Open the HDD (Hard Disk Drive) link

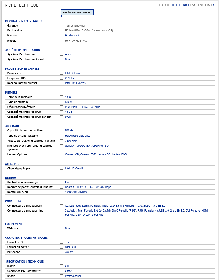tap(78, 136)
